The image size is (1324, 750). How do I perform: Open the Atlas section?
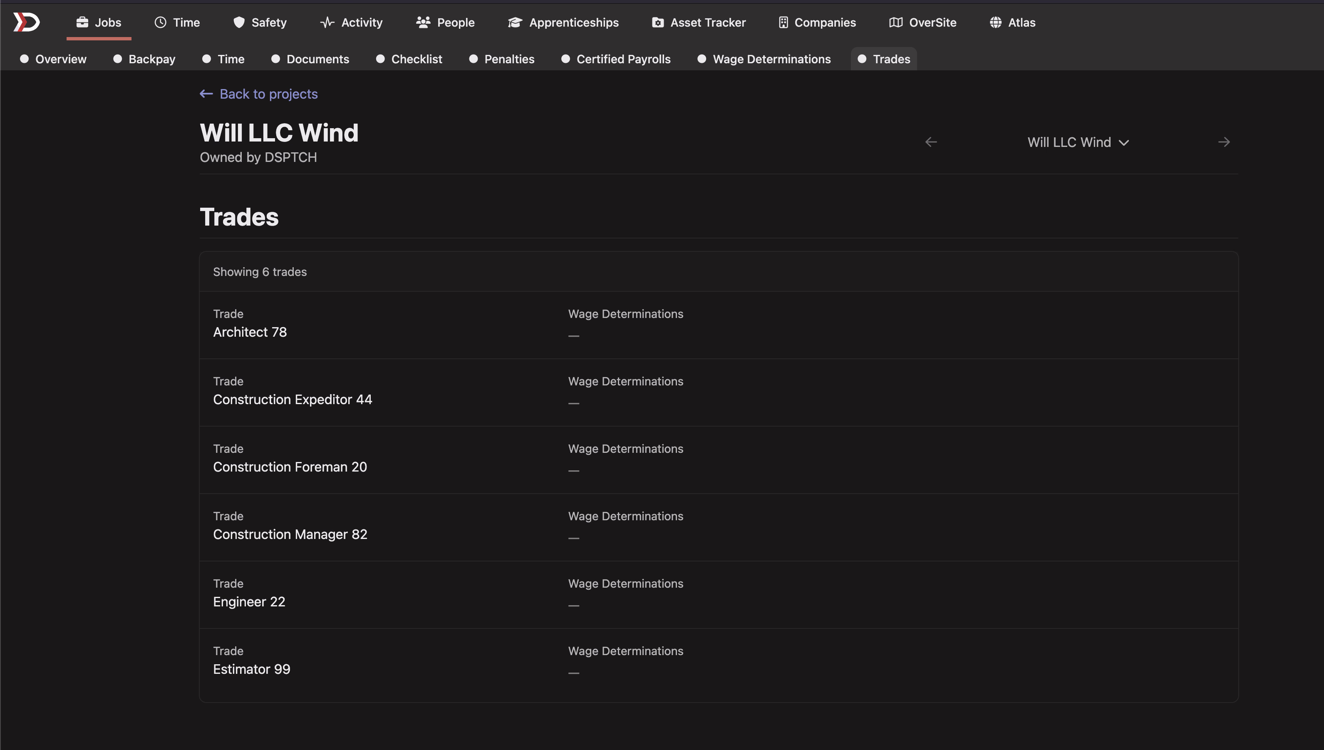click(1012, 22)
